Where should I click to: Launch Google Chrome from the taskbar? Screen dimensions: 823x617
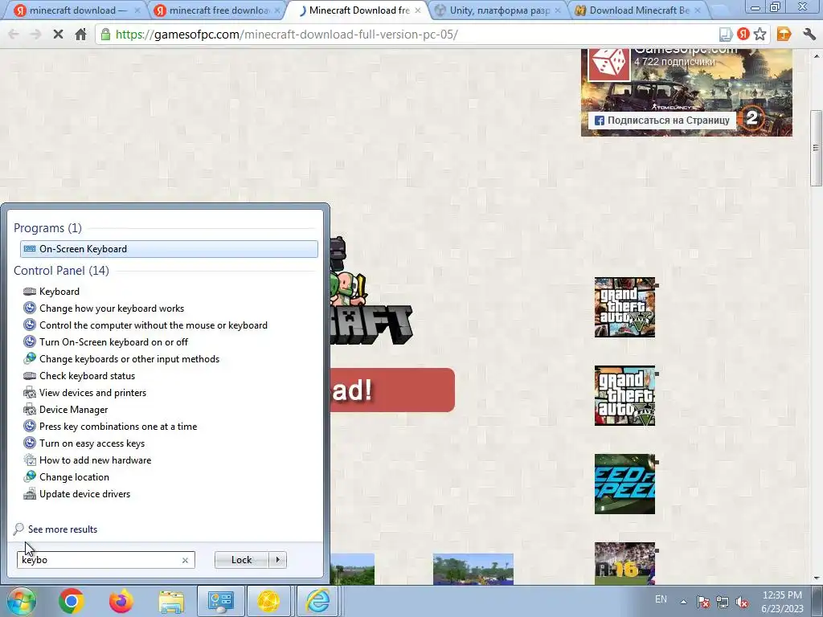(72, 601)
